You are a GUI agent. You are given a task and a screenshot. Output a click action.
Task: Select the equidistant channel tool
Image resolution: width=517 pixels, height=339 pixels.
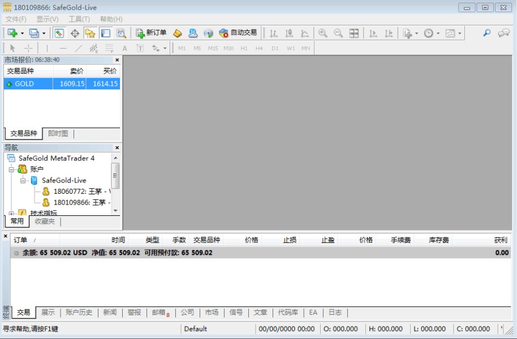pos(94,49)
